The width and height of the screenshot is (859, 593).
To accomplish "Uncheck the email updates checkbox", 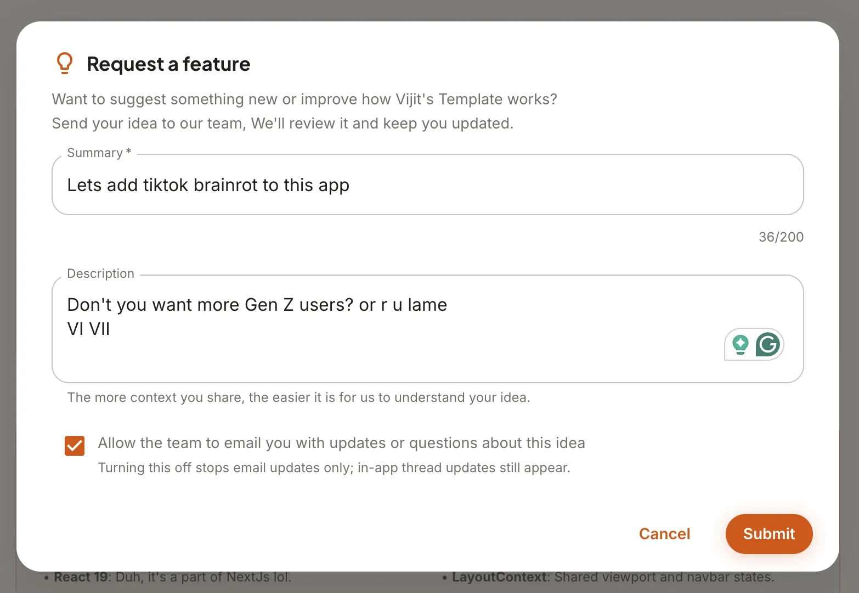I will pyautogui.click(x=75, y=446).
